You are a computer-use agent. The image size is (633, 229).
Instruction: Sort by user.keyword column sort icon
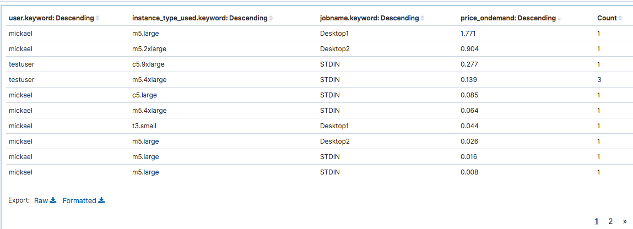98,18
